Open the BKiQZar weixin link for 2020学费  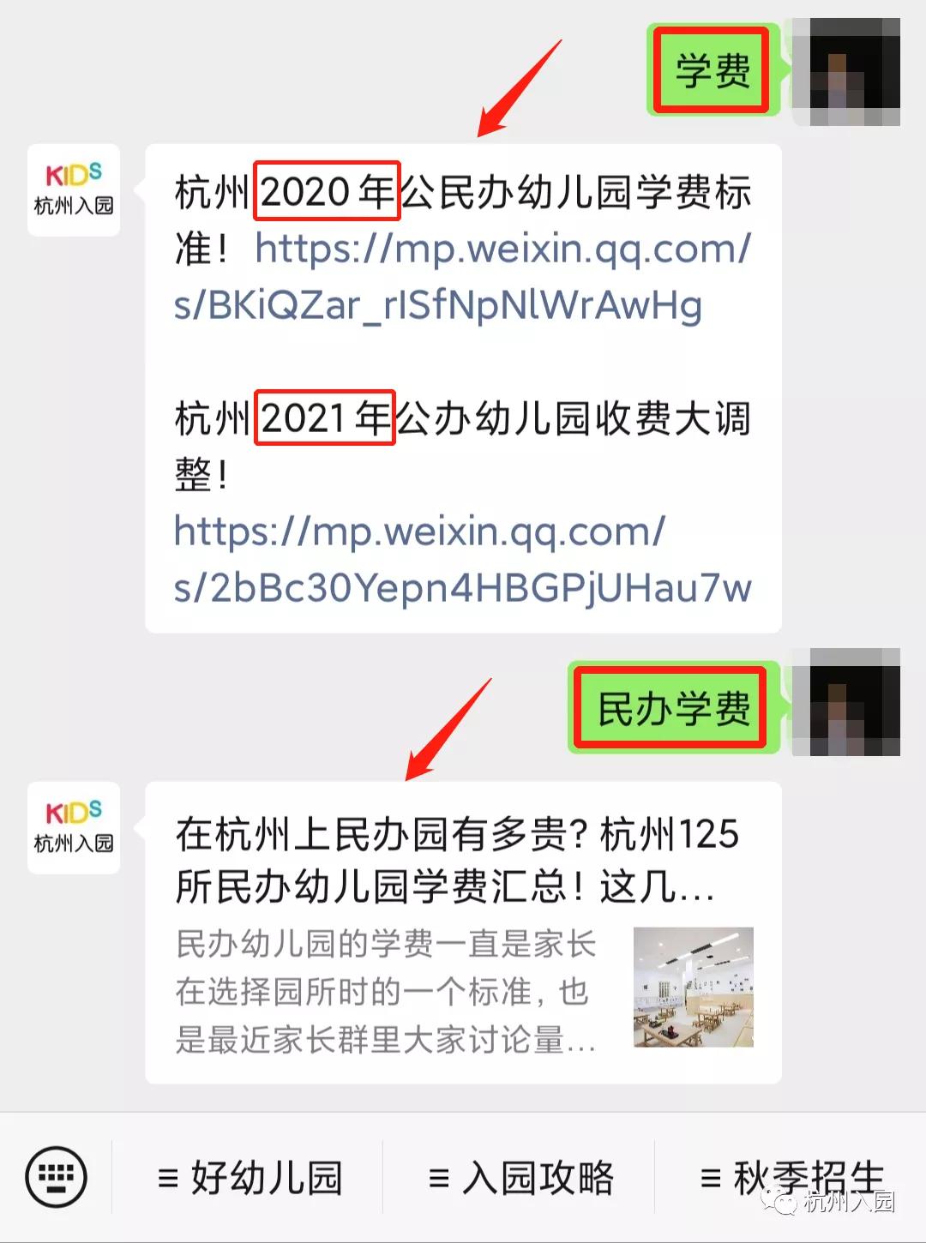(x=463, y=277)
